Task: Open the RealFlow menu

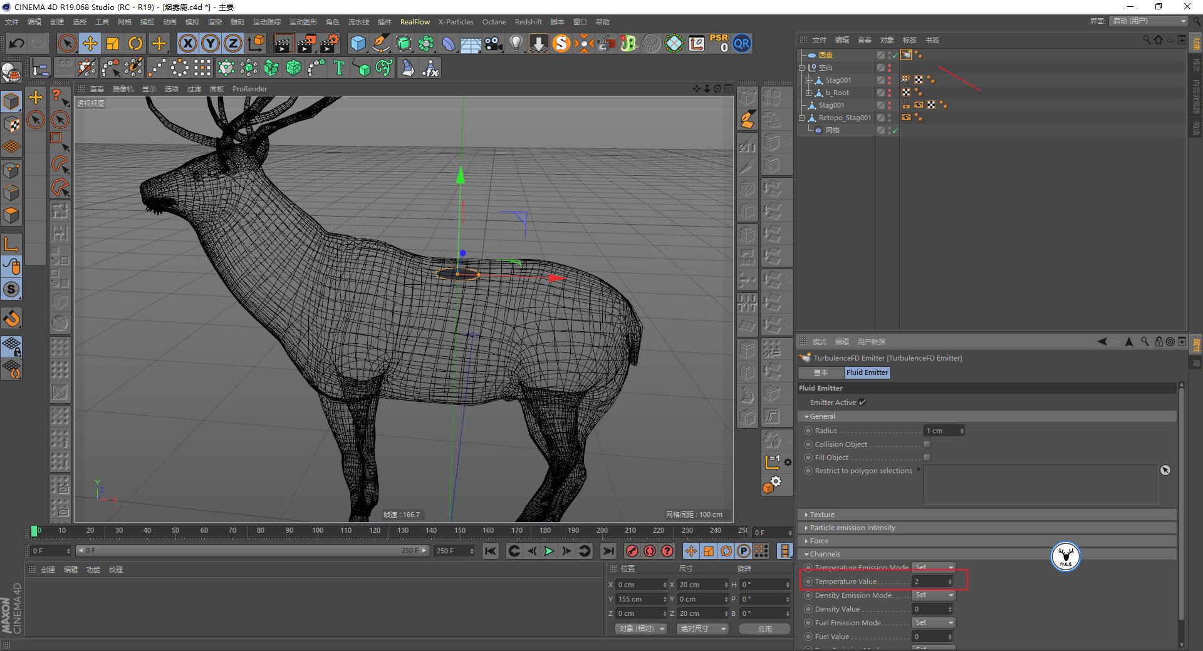Action: [415, 21]
